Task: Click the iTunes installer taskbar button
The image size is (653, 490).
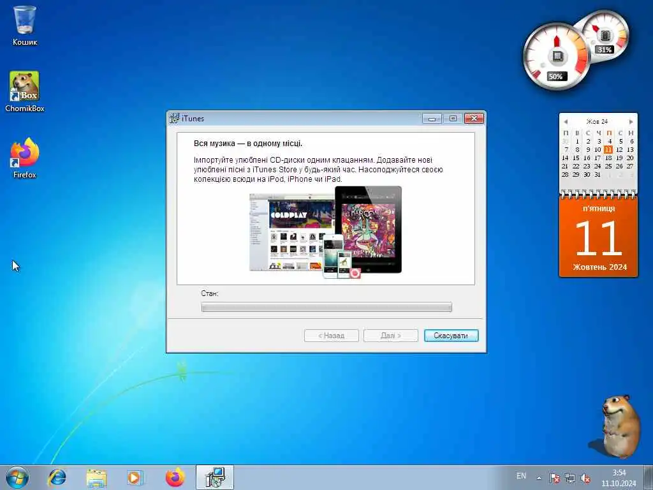Action: [215, 477]
